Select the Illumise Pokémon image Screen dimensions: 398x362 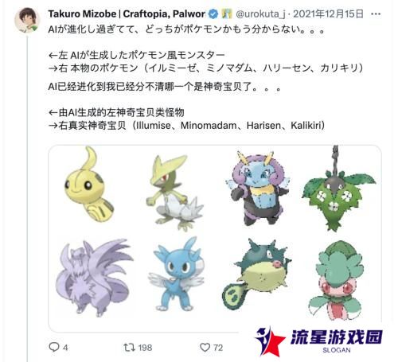click(x=257, y=188)
